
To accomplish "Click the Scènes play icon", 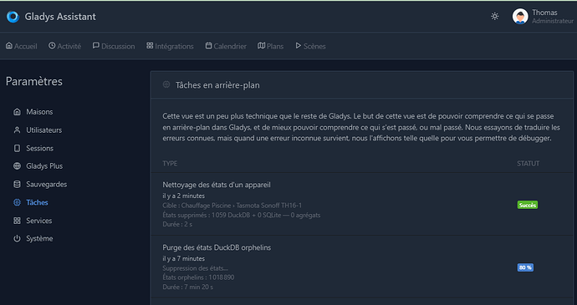I will coord(298,46).
